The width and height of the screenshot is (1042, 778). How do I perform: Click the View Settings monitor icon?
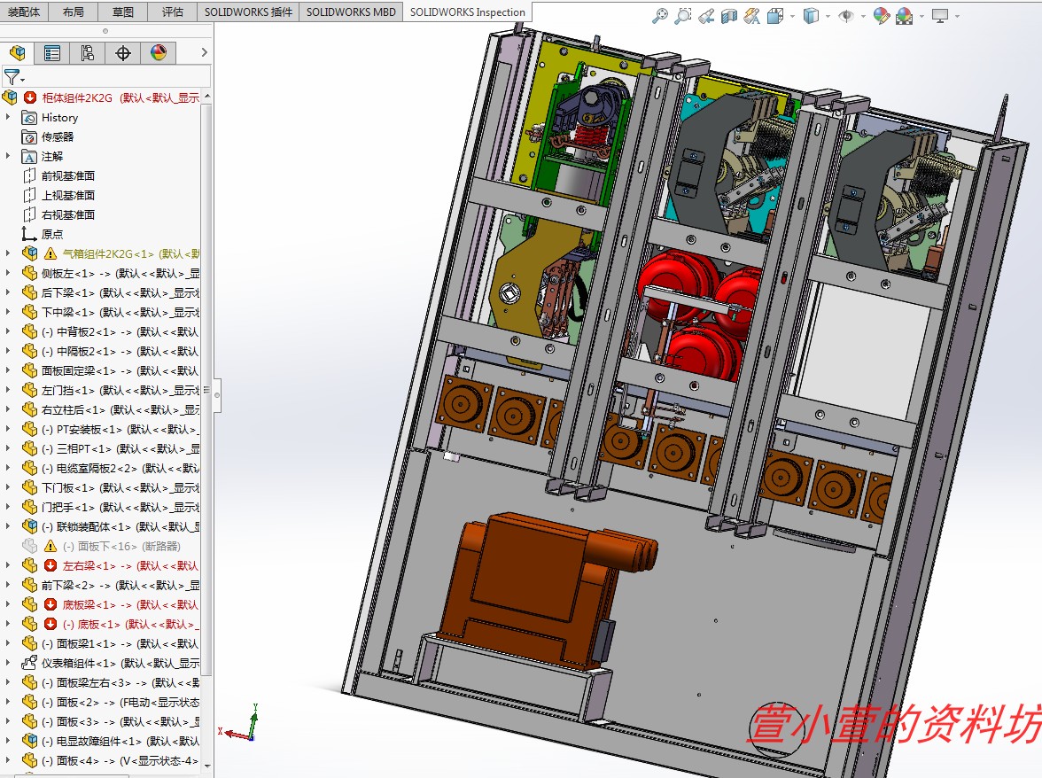click(939, 16)
